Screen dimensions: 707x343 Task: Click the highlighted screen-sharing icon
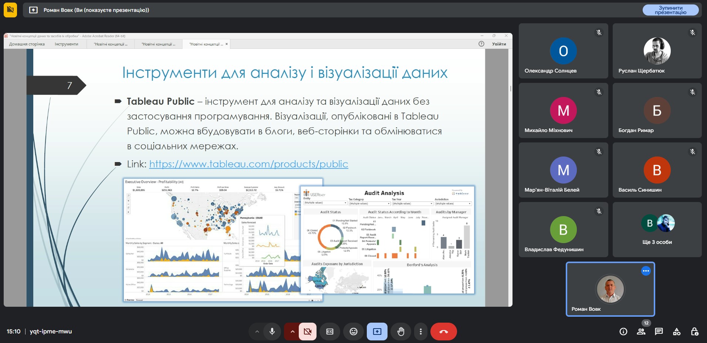click(376, 332)
